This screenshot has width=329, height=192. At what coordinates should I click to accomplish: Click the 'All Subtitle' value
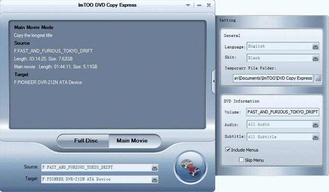(262, 137)
